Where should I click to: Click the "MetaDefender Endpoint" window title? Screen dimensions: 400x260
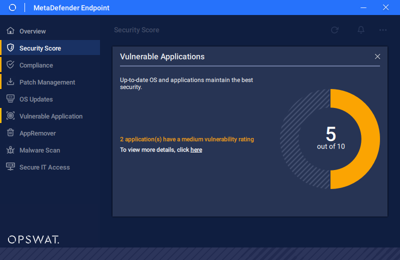(x=71, y=7)
